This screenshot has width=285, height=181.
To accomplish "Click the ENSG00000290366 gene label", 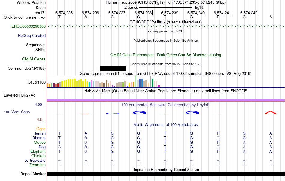I will pyautogui.click(x=28, y=26).
